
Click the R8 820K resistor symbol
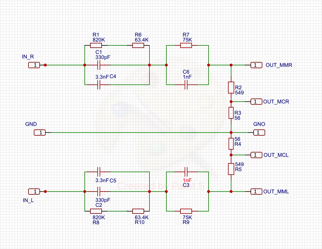point(96,211)
